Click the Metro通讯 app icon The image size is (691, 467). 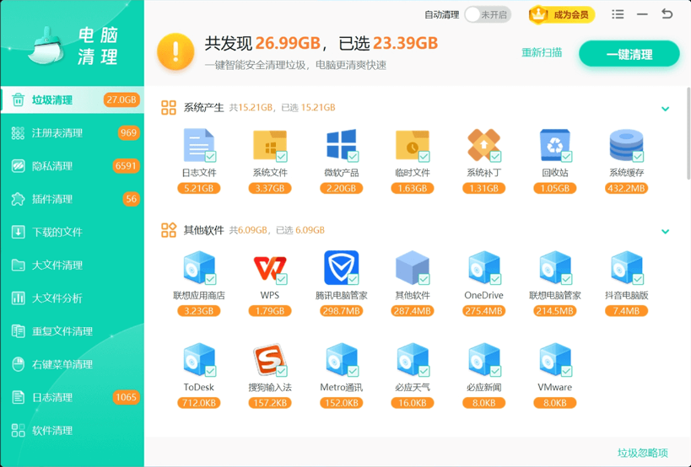(x=341, y=360)
